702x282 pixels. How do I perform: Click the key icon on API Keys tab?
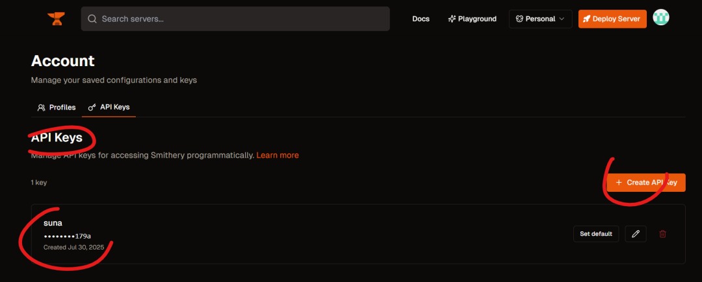92,108
